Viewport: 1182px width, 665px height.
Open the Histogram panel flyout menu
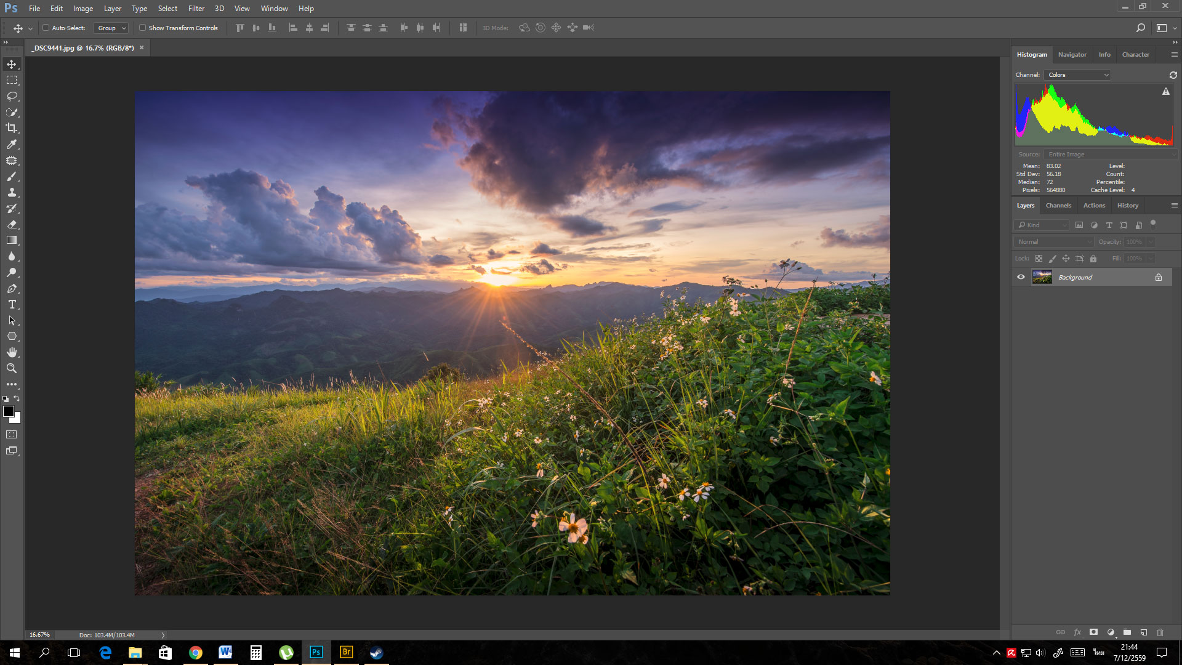tap(1174, 55)
